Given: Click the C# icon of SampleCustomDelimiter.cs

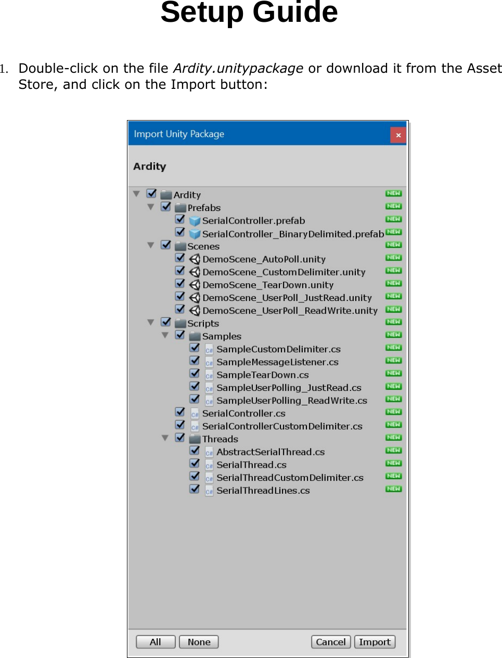Looking at the screenshot, I should 209,349.
